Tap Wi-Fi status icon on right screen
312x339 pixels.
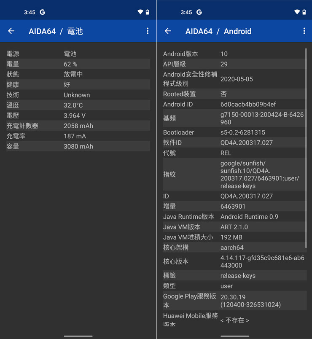[297, 12]
